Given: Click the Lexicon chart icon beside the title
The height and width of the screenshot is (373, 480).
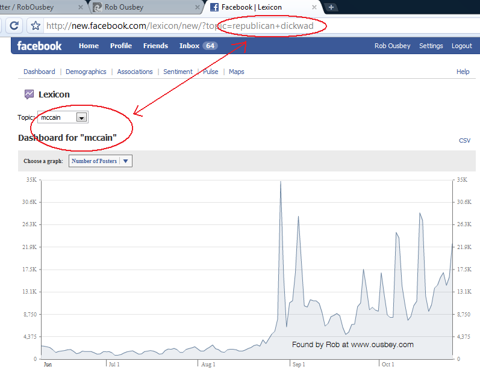Looking at the screenshot, I should [29, 94].
